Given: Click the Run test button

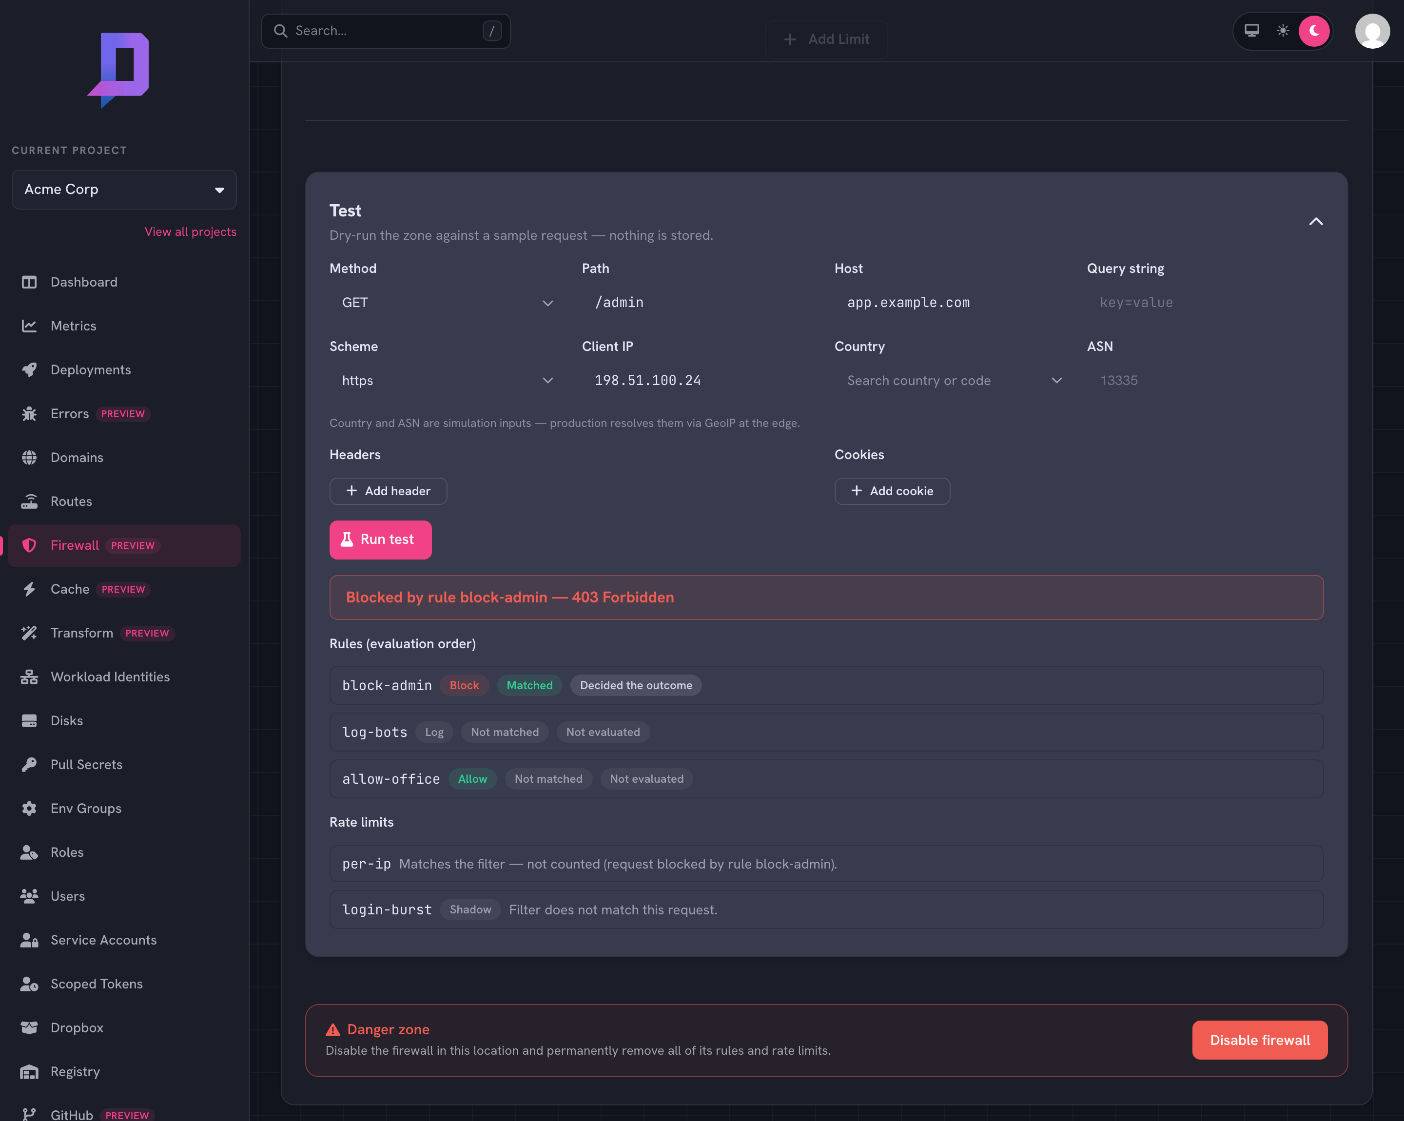Looking at the screenshot, I should [380, 540].
